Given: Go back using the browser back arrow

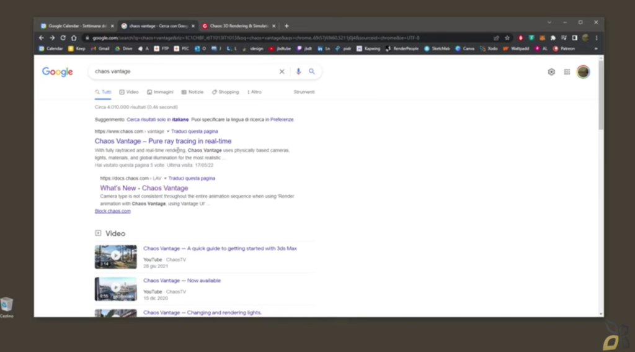Looking at the screenshot, I should click(42, 38).
